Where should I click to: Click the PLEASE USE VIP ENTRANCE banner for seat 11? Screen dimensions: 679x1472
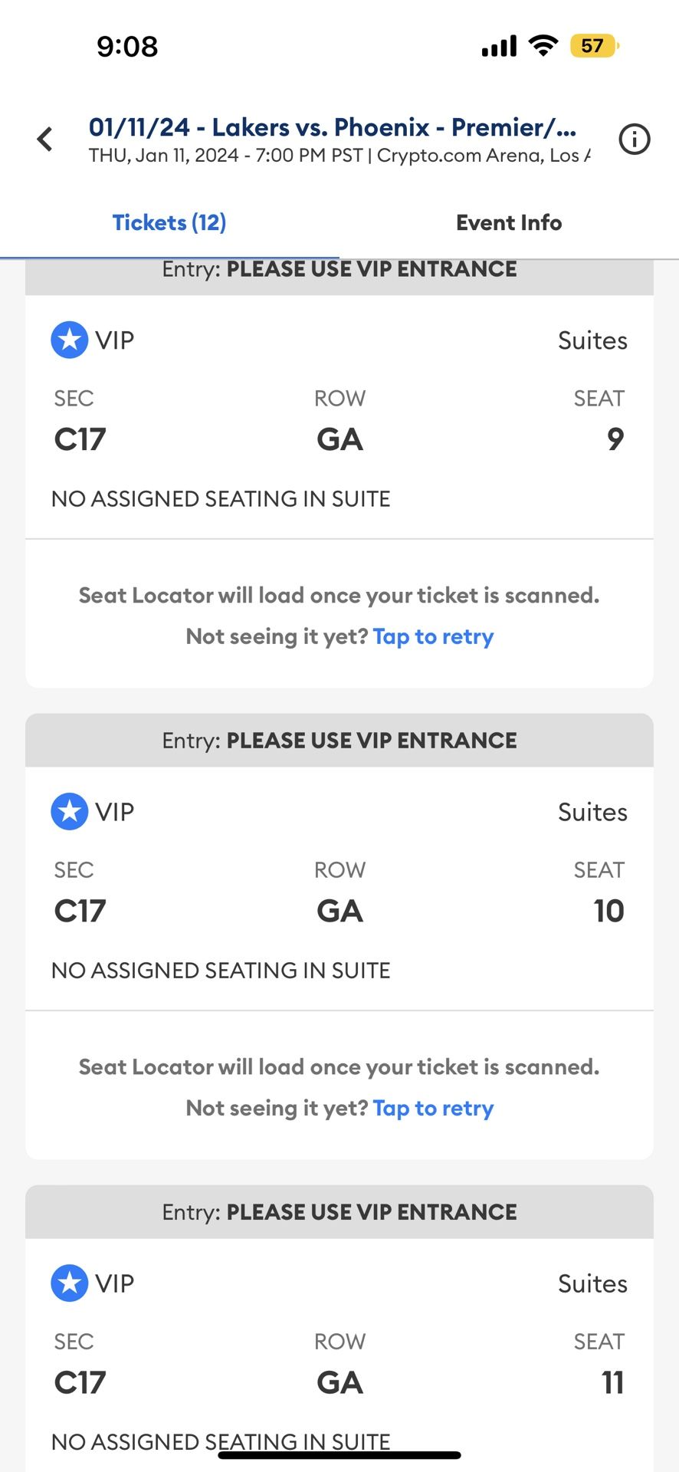(x=339, y=1212)
